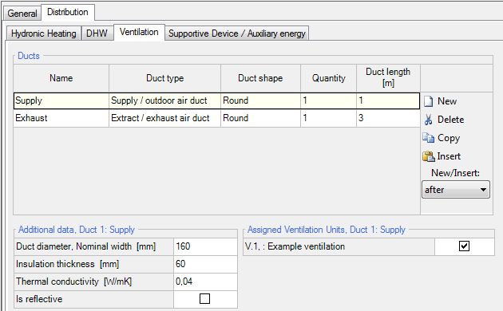Screen dimensions: 503x311
Task: Uncheck V.1 Example ventilation assignment
Action: [x=464, y=246]
